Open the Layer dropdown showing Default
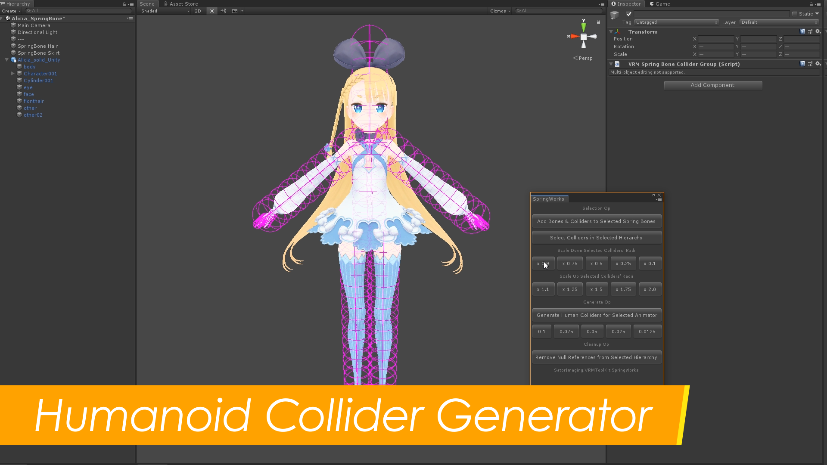The width and height of the screenshot is (827, 465). coord(779,22)
